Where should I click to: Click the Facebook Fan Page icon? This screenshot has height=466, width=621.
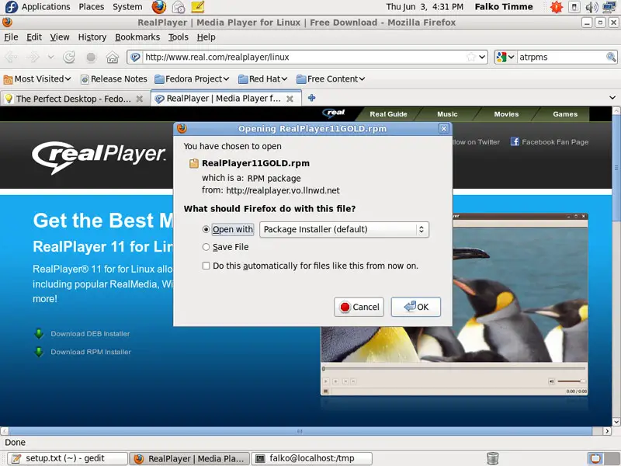[515, 141]
